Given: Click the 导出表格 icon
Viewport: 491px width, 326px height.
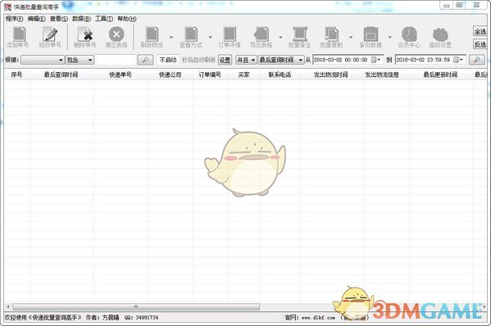Looking at the screenshot, I should pos(261,34).
